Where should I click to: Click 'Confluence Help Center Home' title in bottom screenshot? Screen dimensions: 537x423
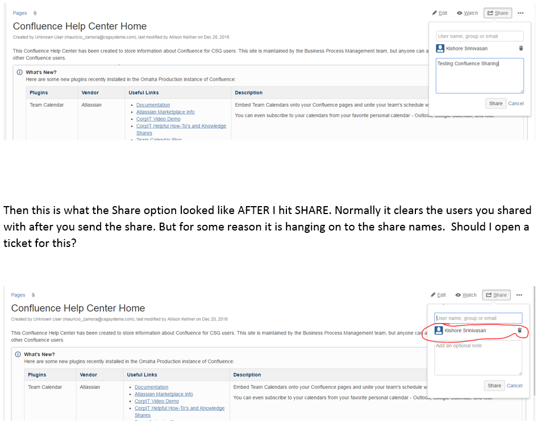78,308
